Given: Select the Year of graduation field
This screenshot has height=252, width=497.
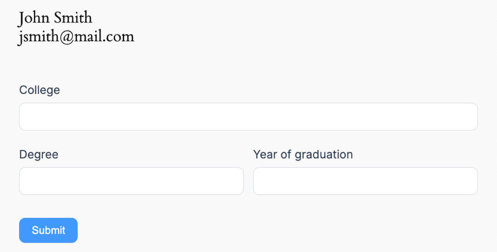Looking at the screenshot, I should tap(365, 181).
